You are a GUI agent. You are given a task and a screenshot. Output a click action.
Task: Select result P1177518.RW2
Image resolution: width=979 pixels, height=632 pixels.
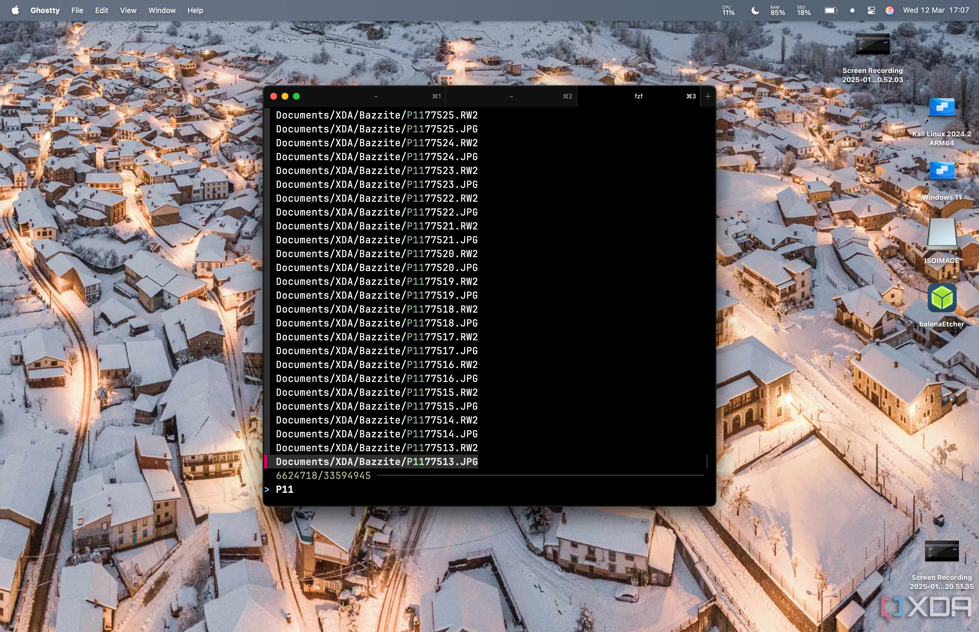[x=377, y=309]
